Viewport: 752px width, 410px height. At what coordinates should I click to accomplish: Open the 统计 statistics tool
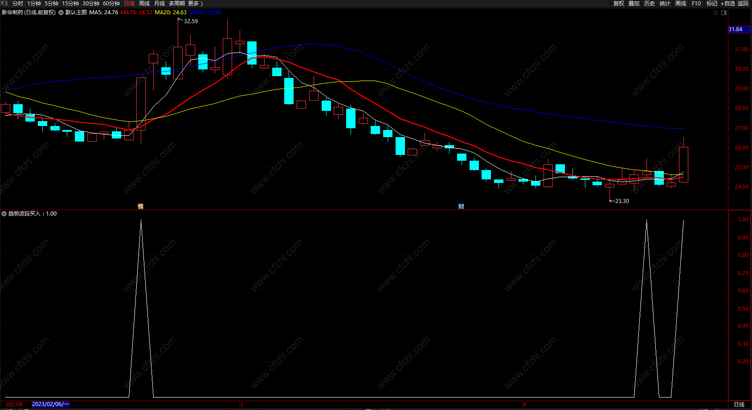tap(665, 4)
